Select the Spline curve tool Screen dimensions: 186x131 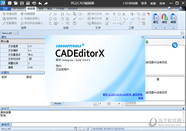pyautogui.click(x=50, y=23)
